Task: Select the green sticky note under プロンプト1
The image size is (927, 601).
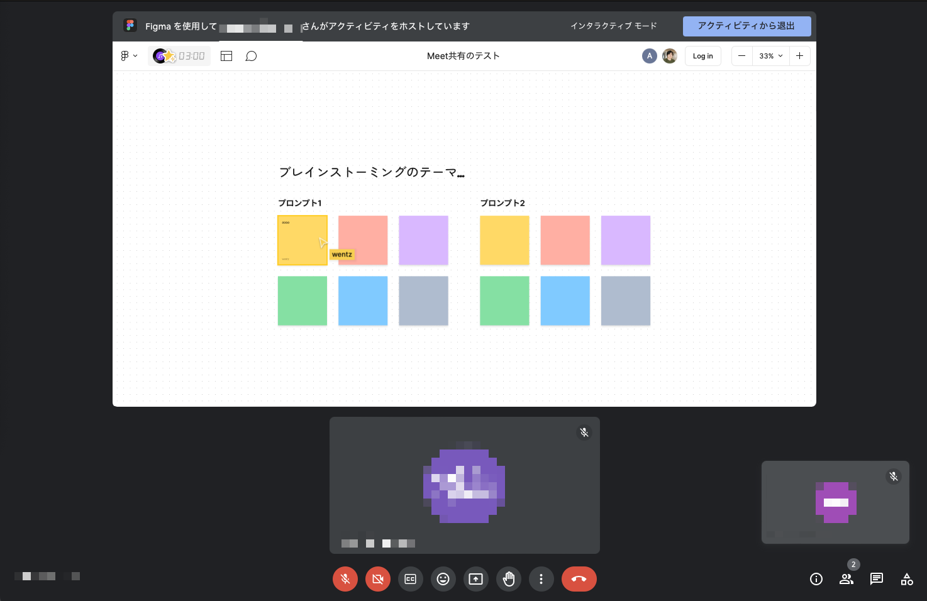Action: coord(302,300)
